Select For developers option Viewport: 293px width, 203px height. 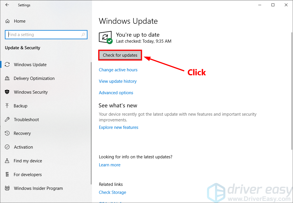click(x=28, y=175)
